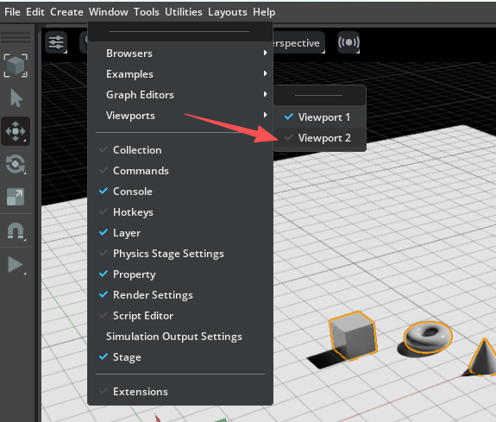The height and width of the screenshot is (422, 496).
Task: Toggle off the Layer window
Action: (180, 233)
